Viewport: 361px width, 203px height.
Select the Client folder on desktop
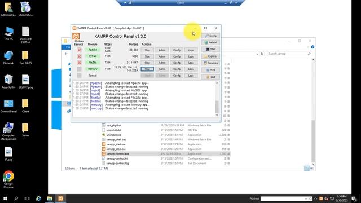pyautogui.click(x=25, y=106)
